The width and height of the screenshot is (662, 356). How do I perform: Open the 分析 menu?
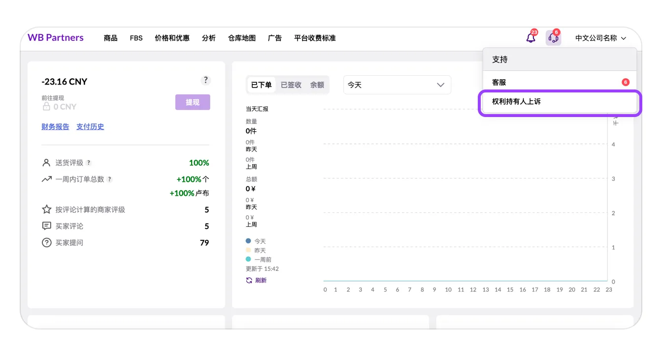[209, 38]
